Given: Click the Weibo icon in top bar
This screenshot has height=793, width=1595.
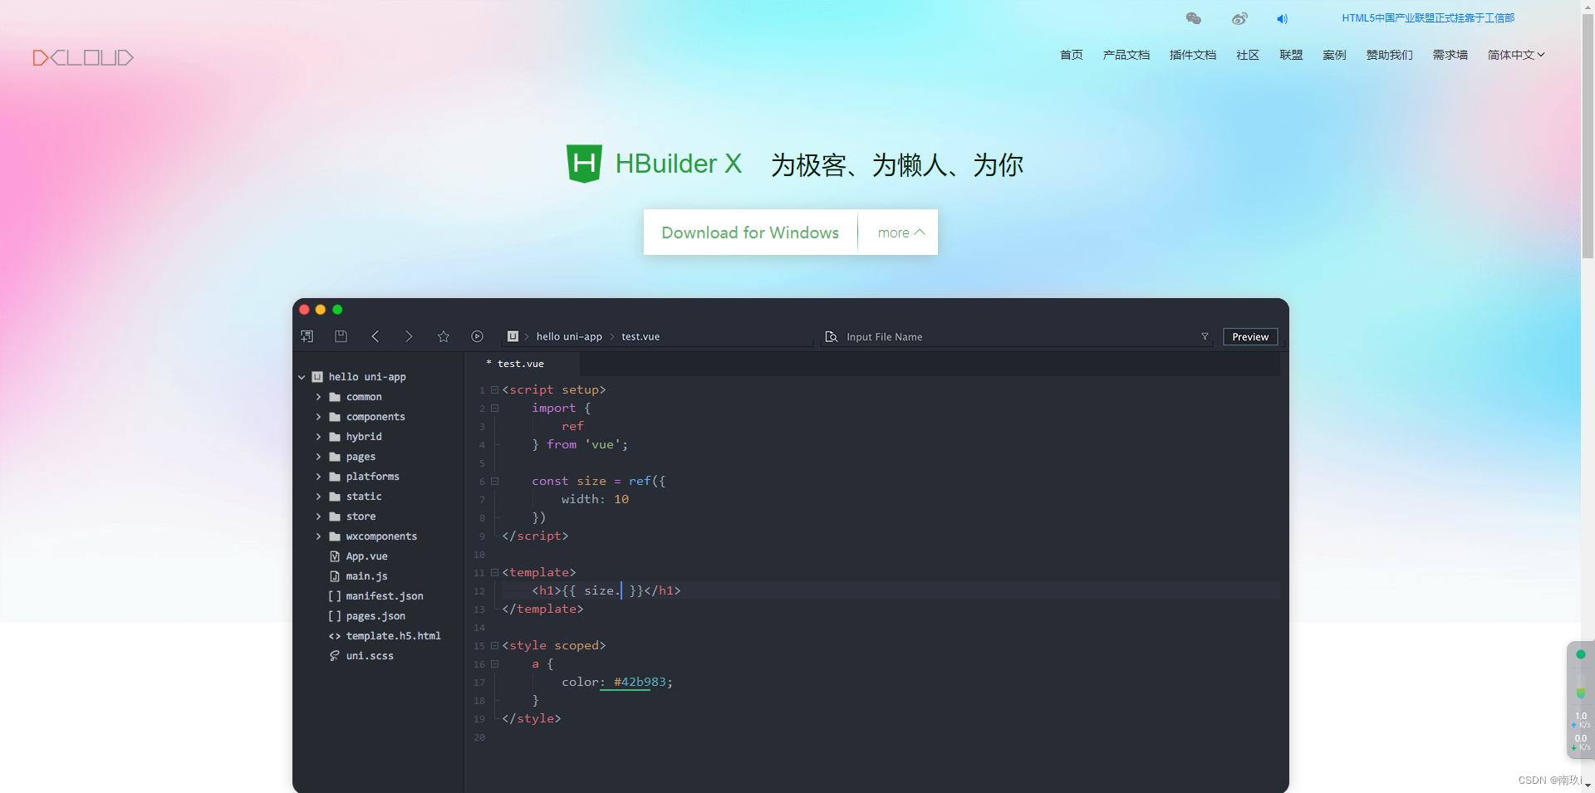Looking at the screenshot, I should pyautogui.click(x=1239, y=18).
